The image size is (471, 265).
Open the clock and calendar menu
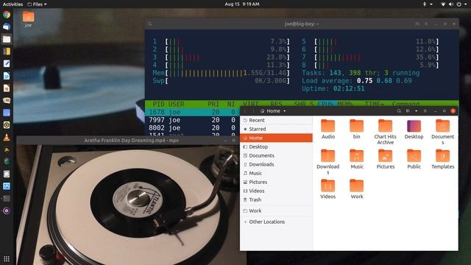(x=242, y=4)
